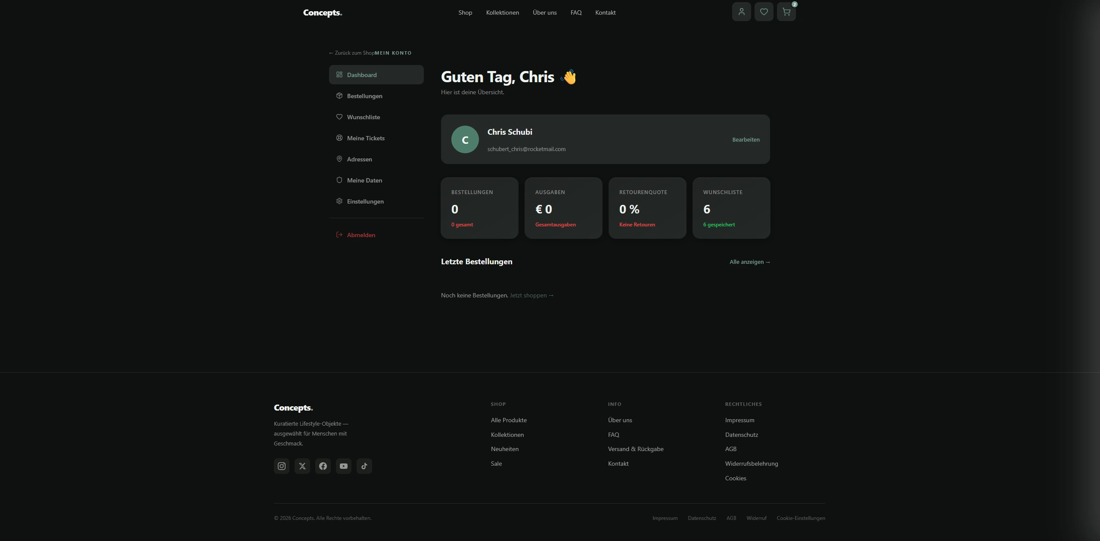The image size is (1100, 541).
Task: Open the shopping cart icon in header
Action: point(786,12)
